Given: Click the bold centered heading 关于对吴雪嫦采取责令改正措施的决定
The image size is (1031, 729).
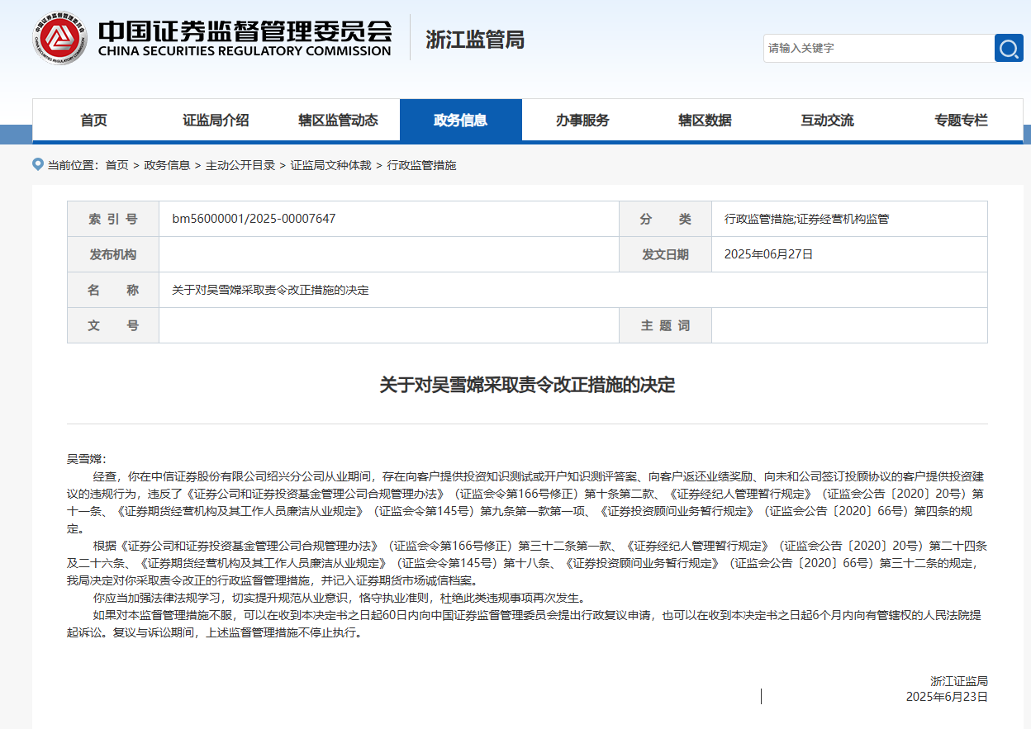Looking at the screenshot, I should tap(527, 385).
